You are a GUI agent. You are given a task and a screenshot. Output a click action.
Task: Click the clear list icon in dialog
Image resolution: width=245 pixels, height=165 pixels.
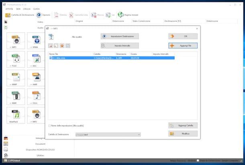click(x=56, y=46)
